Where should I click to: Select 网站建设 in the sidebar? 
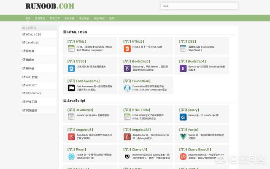32,110
